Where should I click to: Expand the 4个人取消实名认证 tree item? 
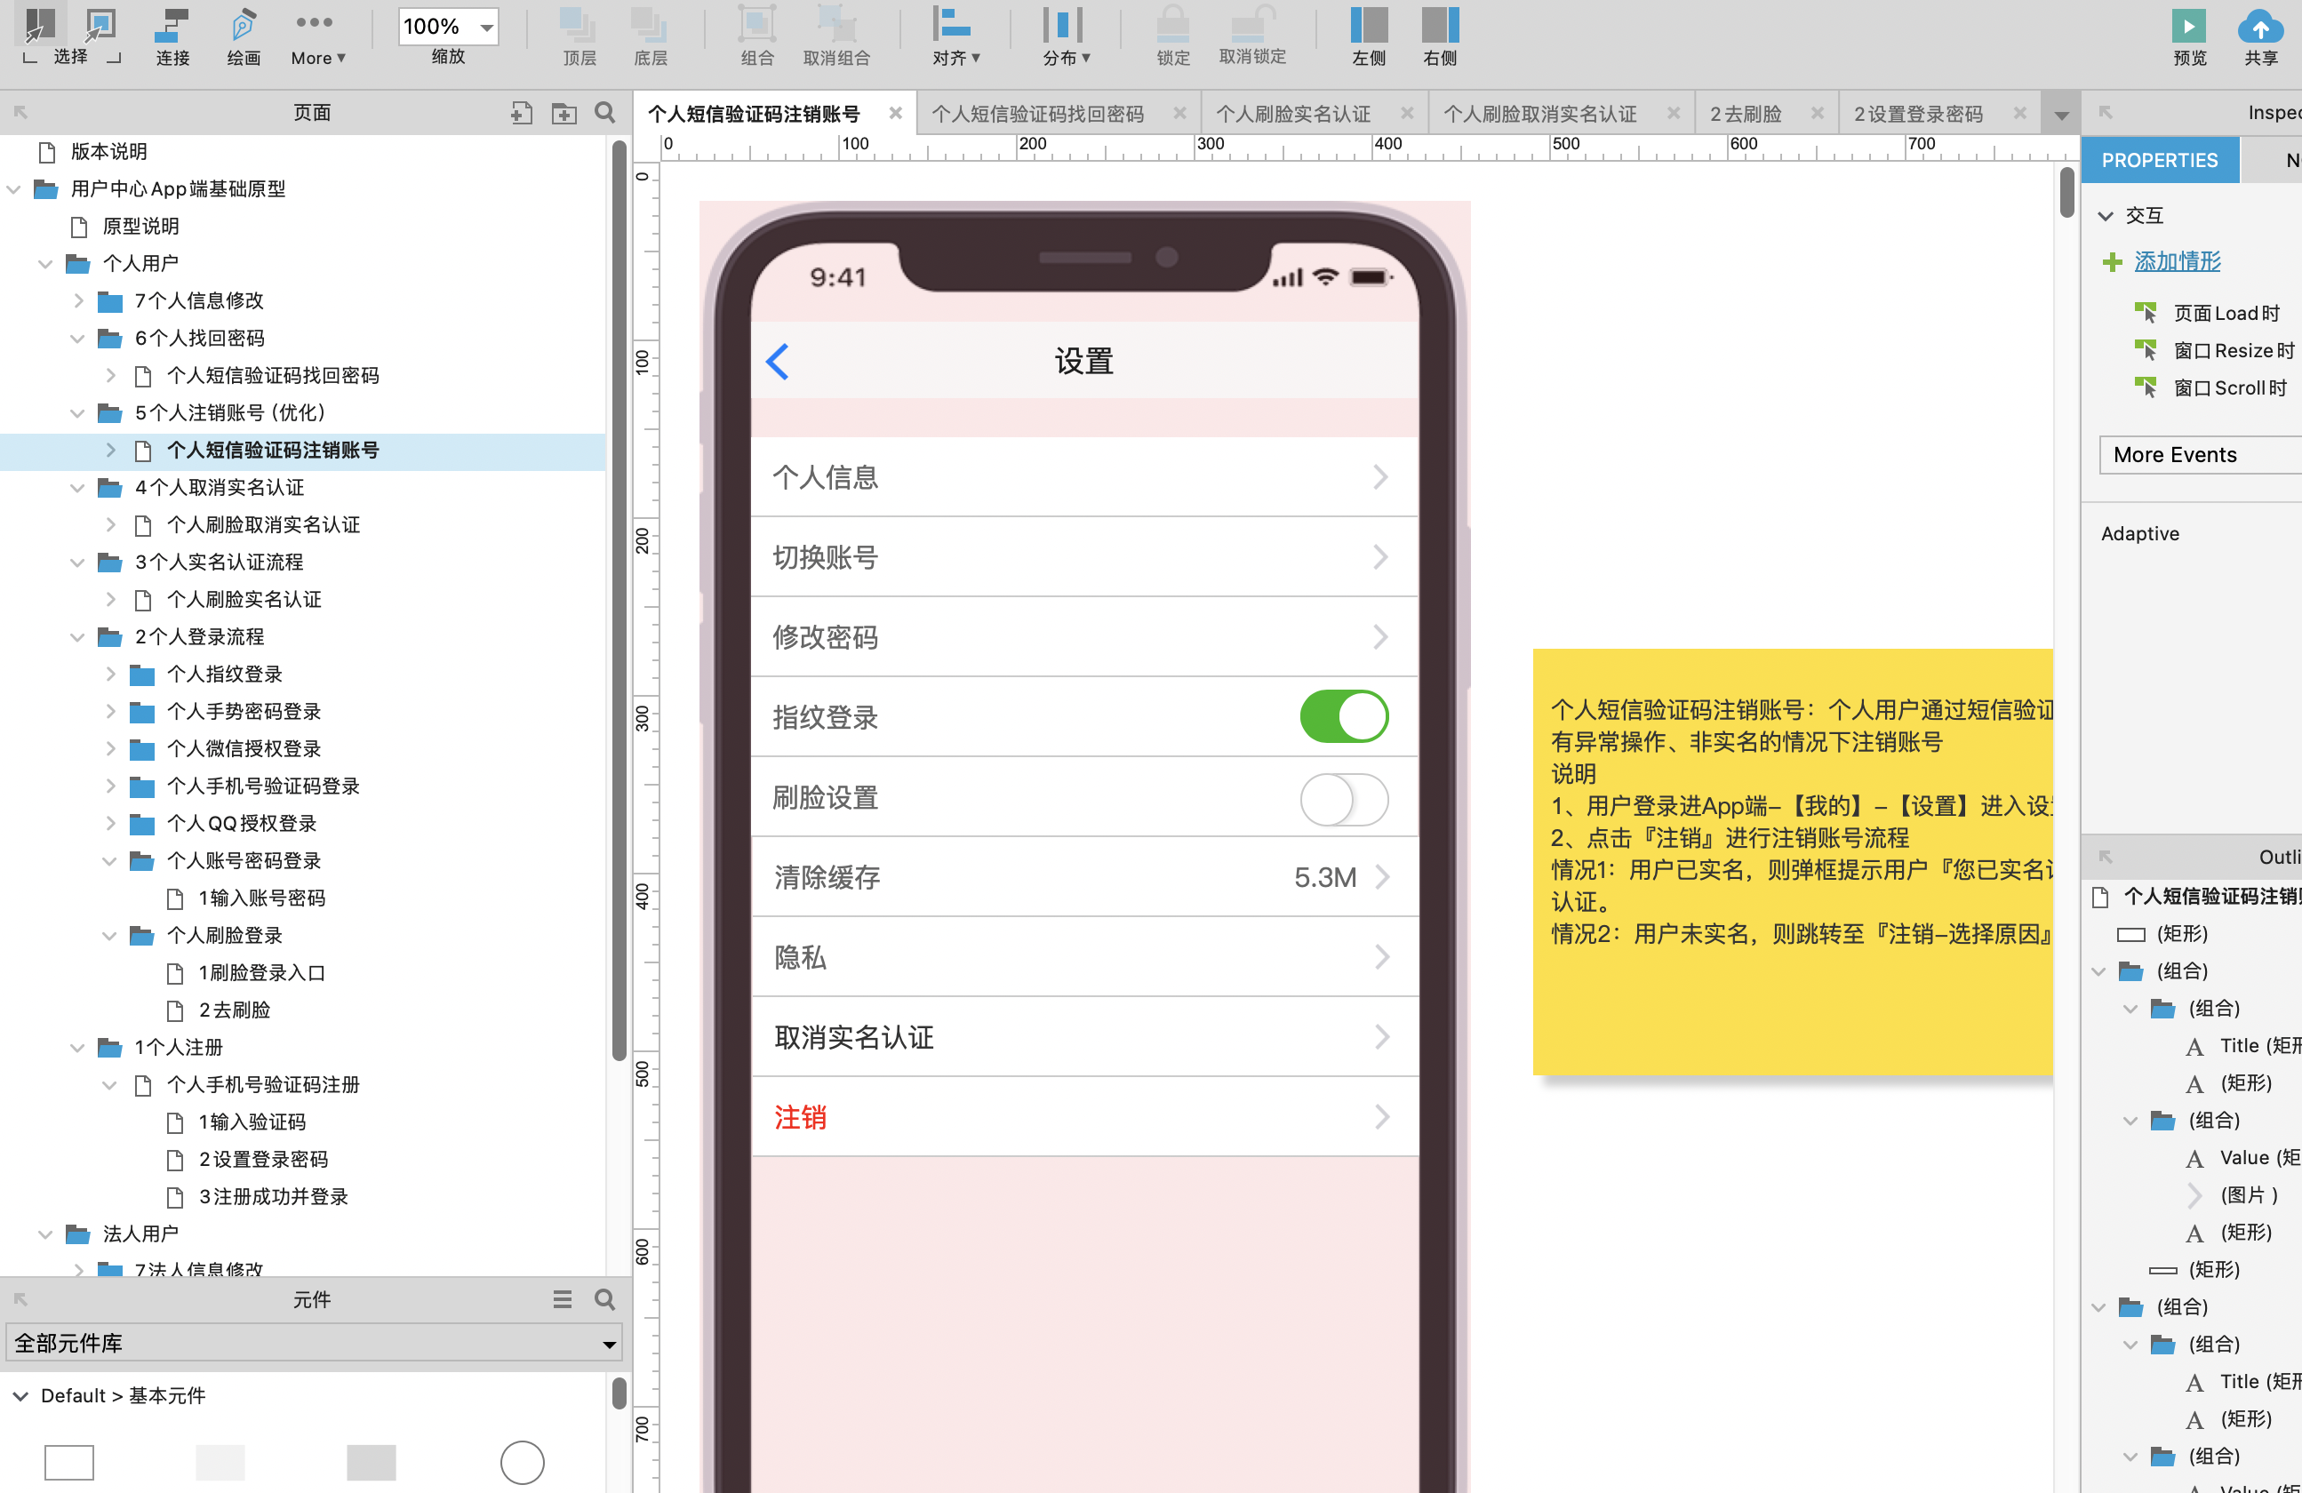click(x=79, y=486)
